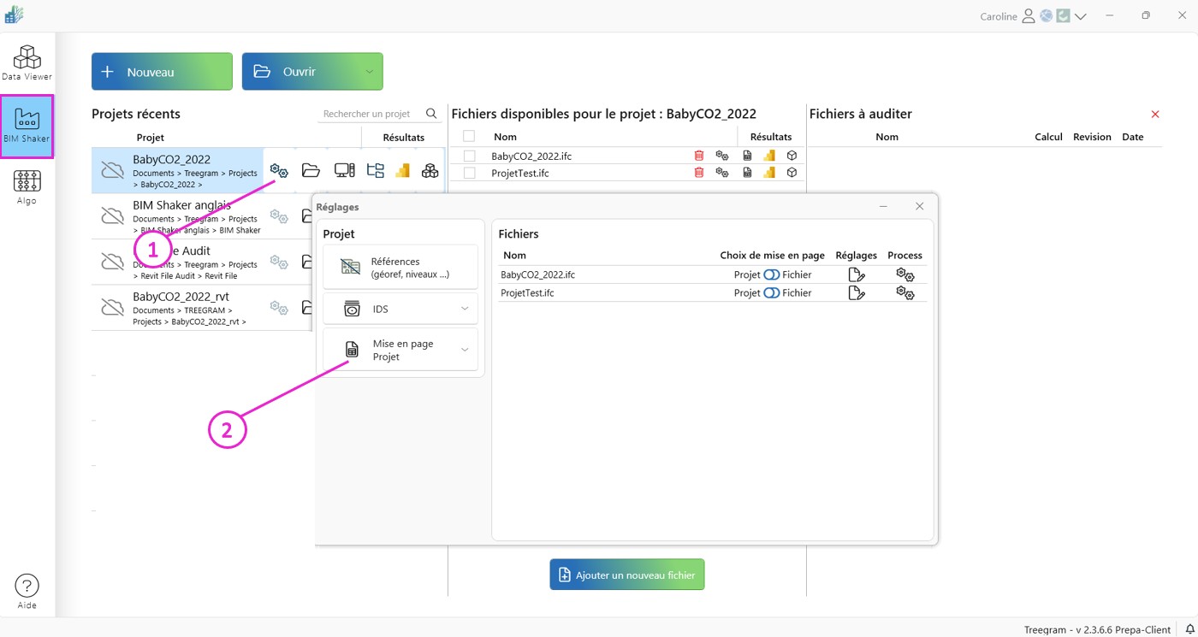Open settings gear for BabyCO2_2022 project
Image resolution: width=1198 pixels, height=637 pixels.
(x=279, y=170)
